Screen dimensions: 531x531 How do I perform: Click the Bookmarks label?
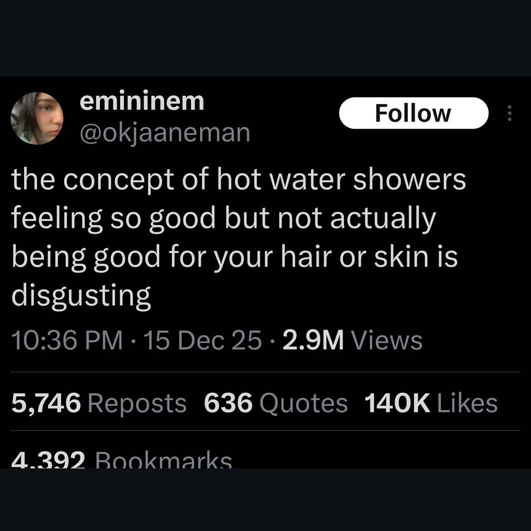[163, 461]
